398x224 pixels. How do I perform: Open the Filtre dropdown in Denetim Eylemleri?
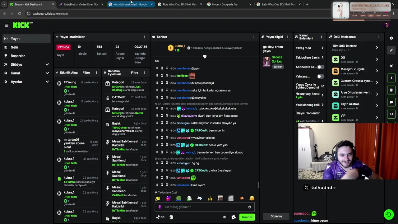135,72
